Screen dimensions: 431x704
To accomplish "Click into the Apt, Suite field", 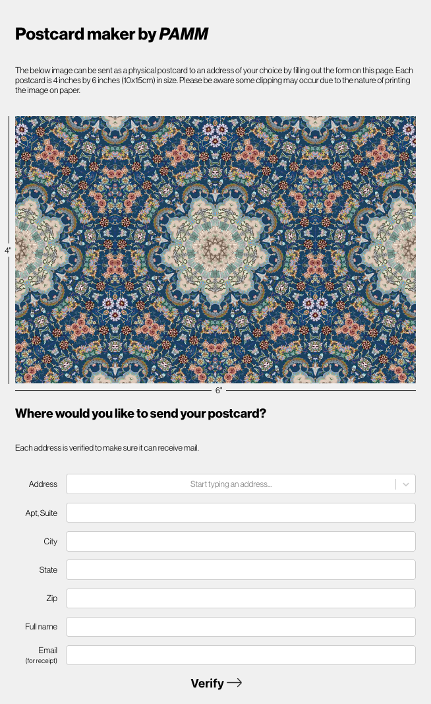I will click(241, 513).
